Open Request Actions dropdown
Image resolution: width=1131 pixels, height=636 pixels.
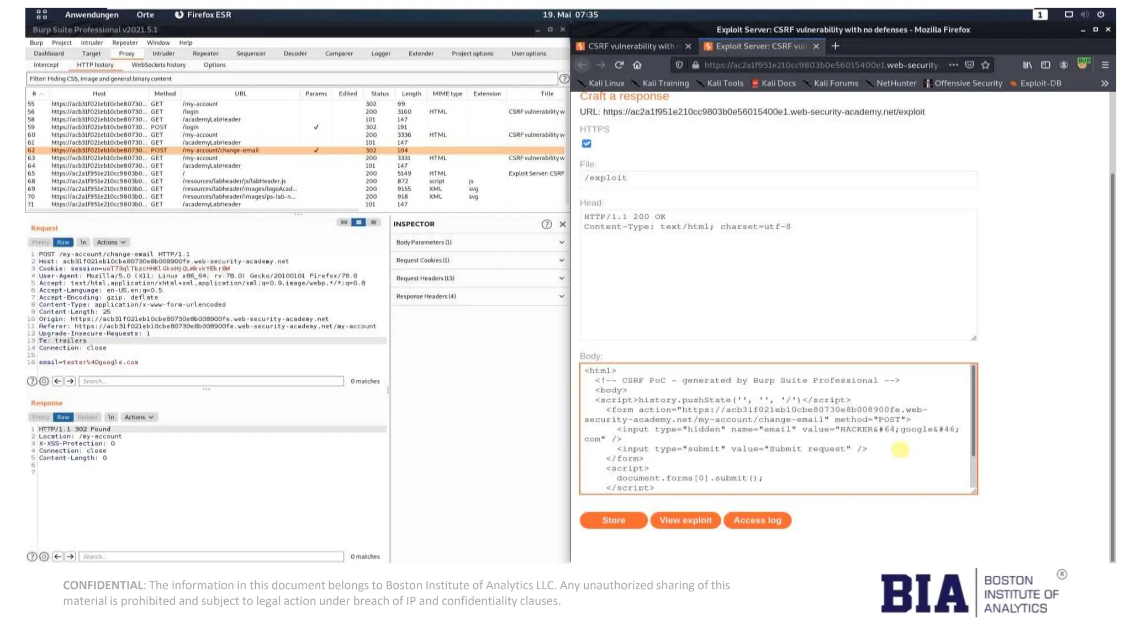[111, 242]
